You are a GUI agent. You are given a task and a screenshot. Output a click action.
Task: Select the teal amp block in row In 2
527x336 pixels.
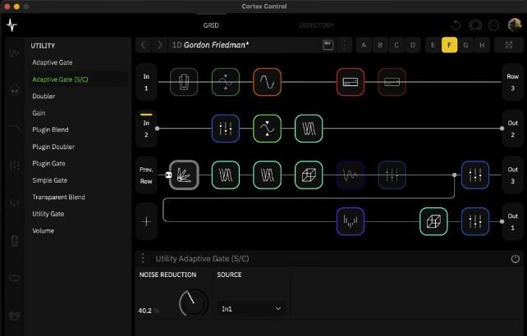pyautogui.click(x=309, y=129)
